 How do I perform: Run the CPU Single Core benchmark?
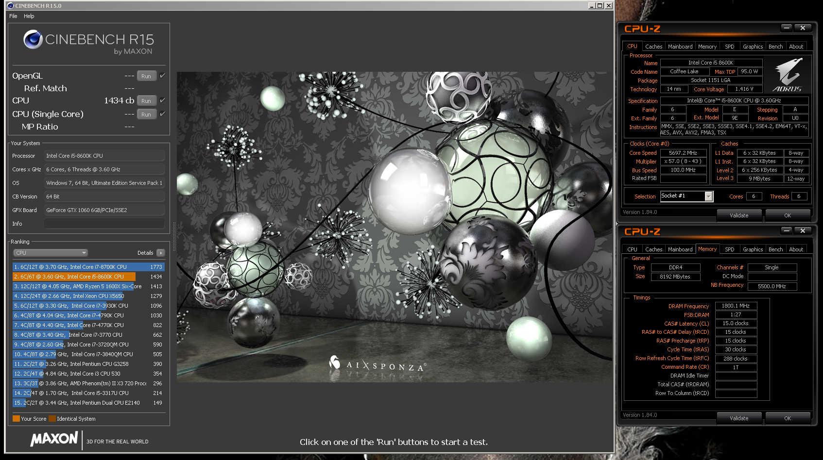click(146, 114)
